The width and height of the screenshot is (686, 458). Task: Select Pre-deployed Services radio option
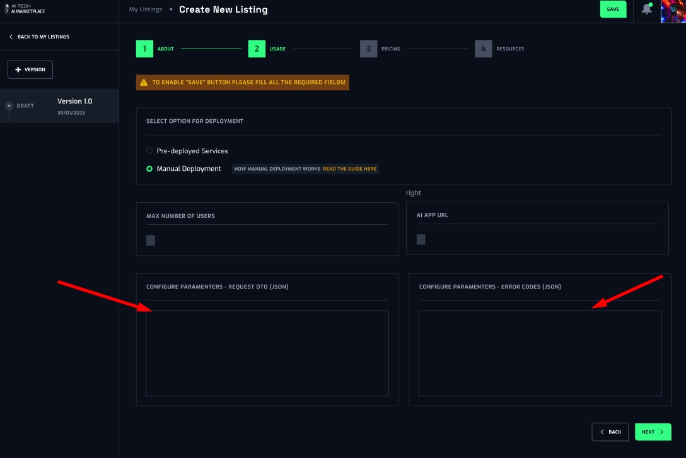point(149,151)
